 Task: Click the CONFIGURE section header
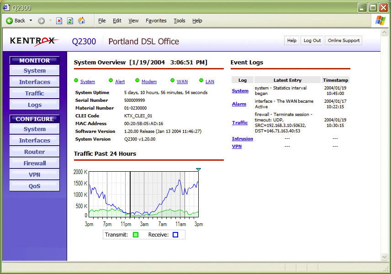(34, 119)
